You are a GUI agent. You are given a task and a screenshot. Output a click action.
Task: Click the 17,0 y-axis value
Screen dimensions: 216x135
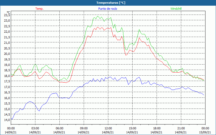point(7,87)
